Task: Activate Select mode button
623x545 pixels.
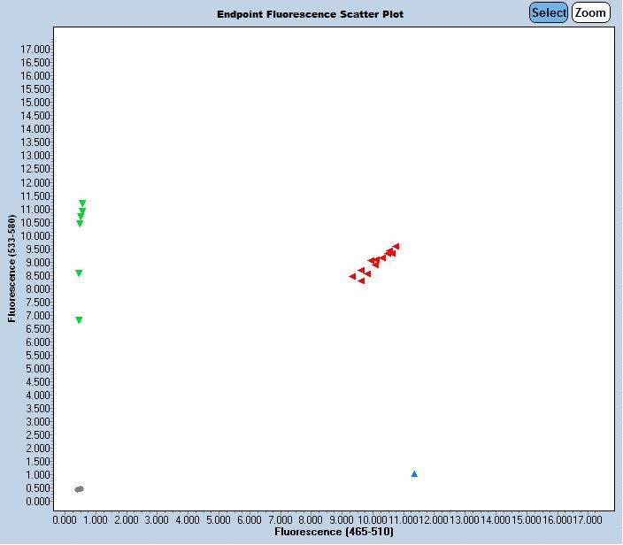Action: (549, 12)
